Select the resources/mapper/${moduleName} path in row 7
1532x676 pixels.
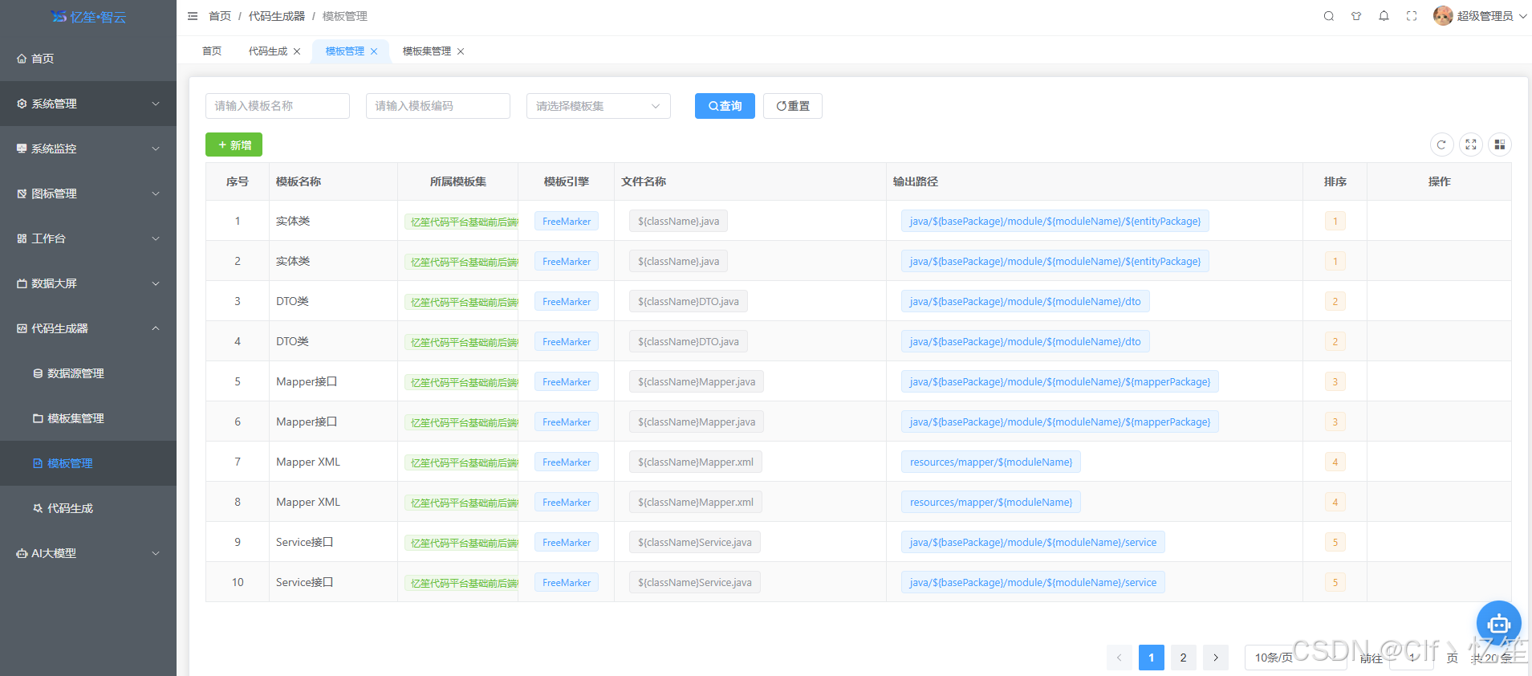tap(991, 462)
